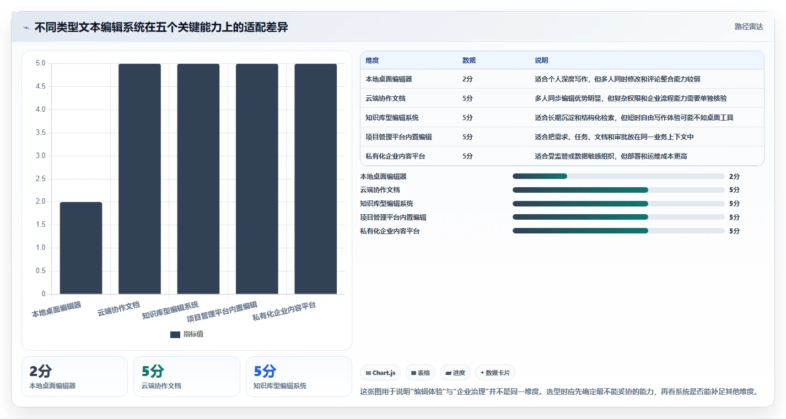Toggle the 指标值 legend color box

(175, 334)
